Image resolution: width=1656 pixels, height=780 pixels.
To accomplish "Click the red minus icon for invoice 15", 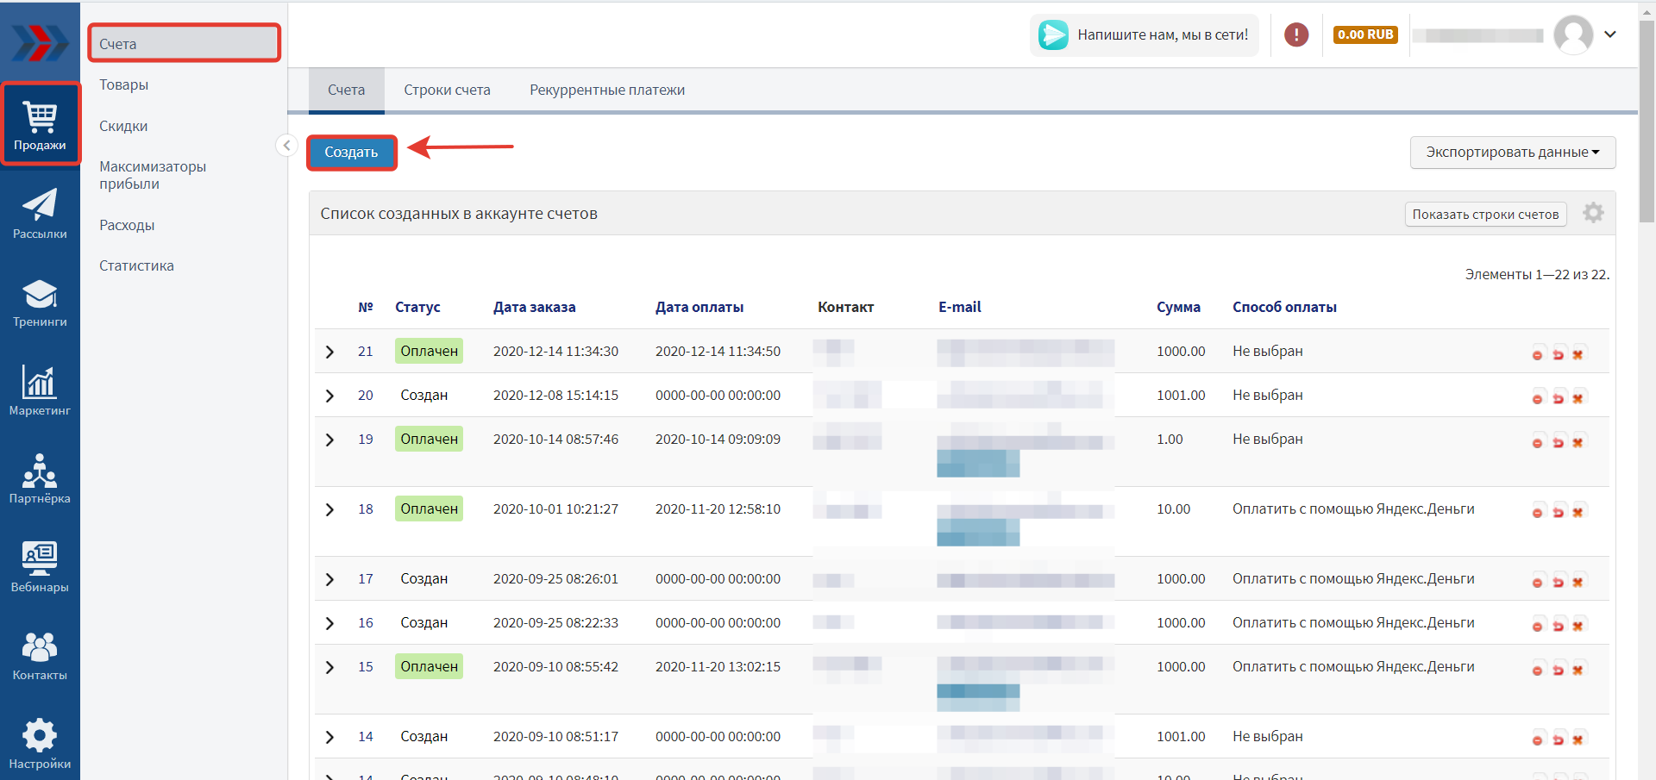I will tap(1537, 670).
